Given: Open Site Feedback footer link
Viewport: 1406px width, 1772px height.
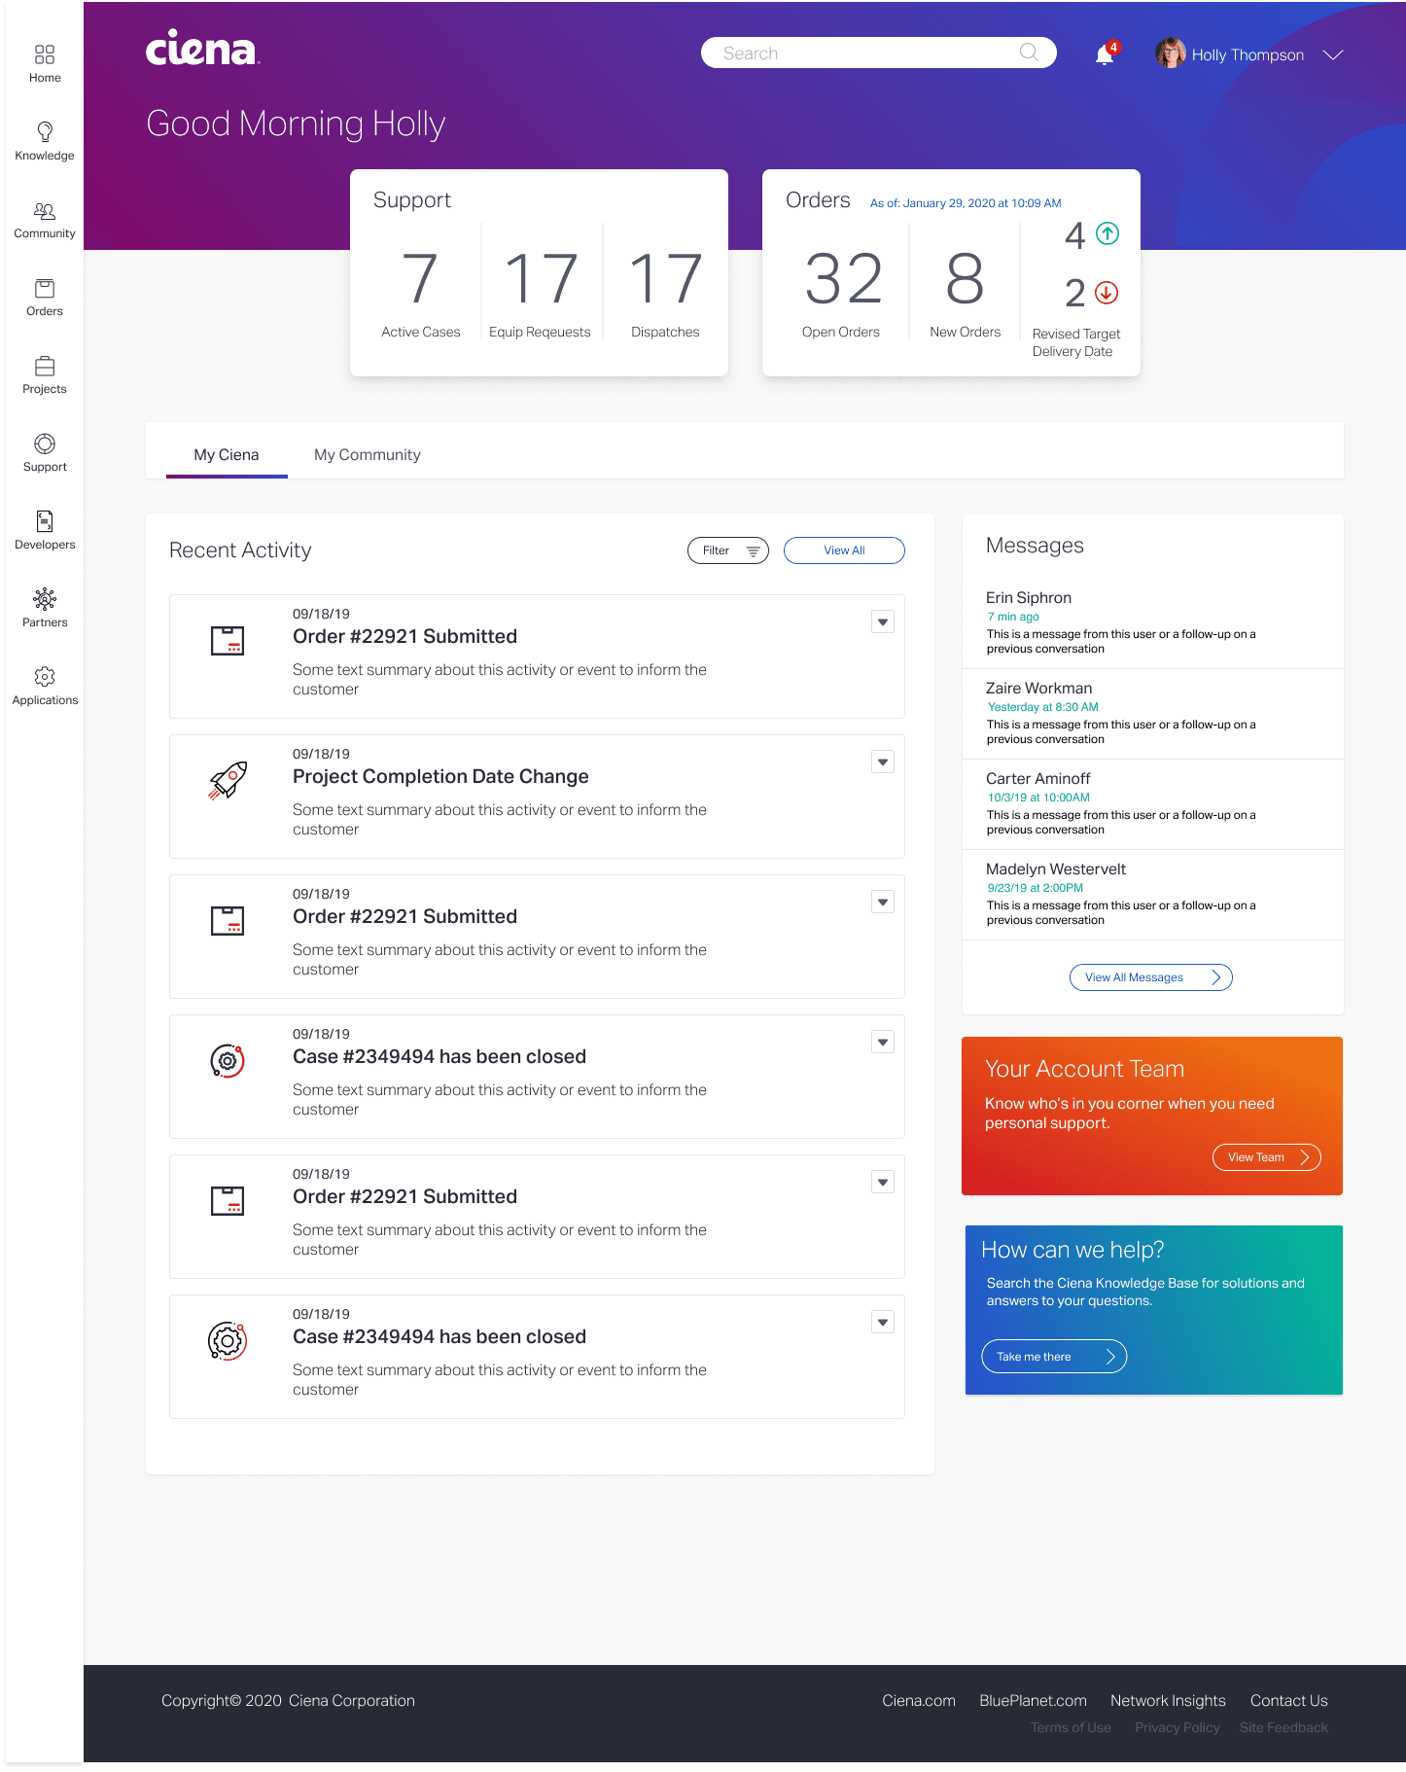Looking at the screenshot, I should [x=1283, y=1727].
